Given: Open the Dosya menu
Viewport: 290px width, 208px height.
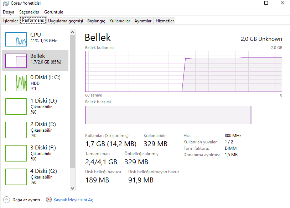Looking at the screenshot, I should [x=9, y=12].
